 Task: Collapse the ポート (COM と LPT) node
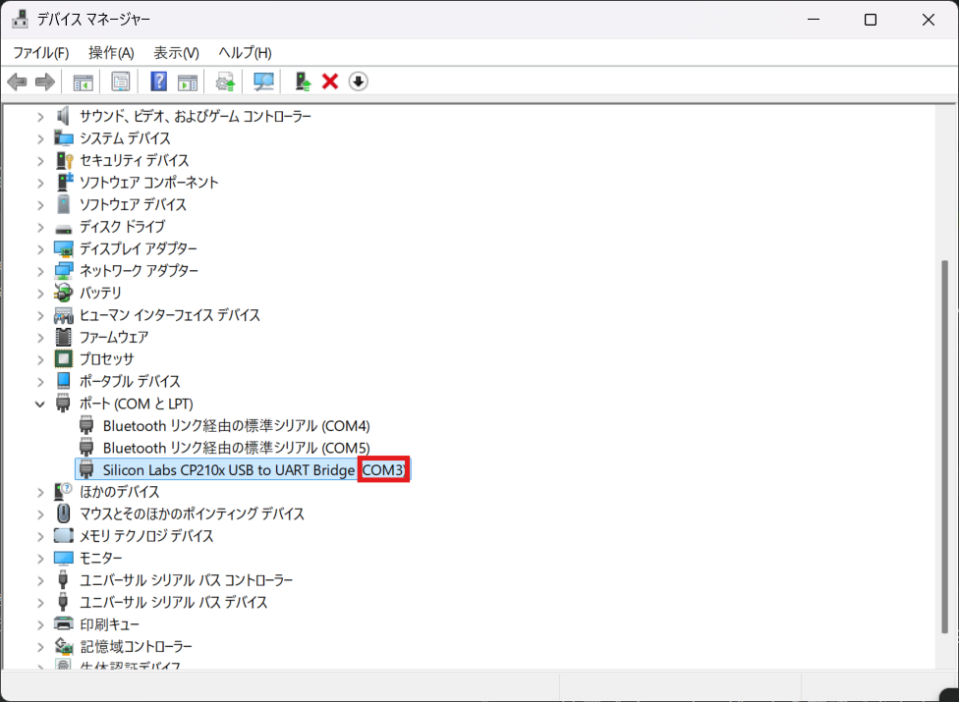(x=40, y=404)
